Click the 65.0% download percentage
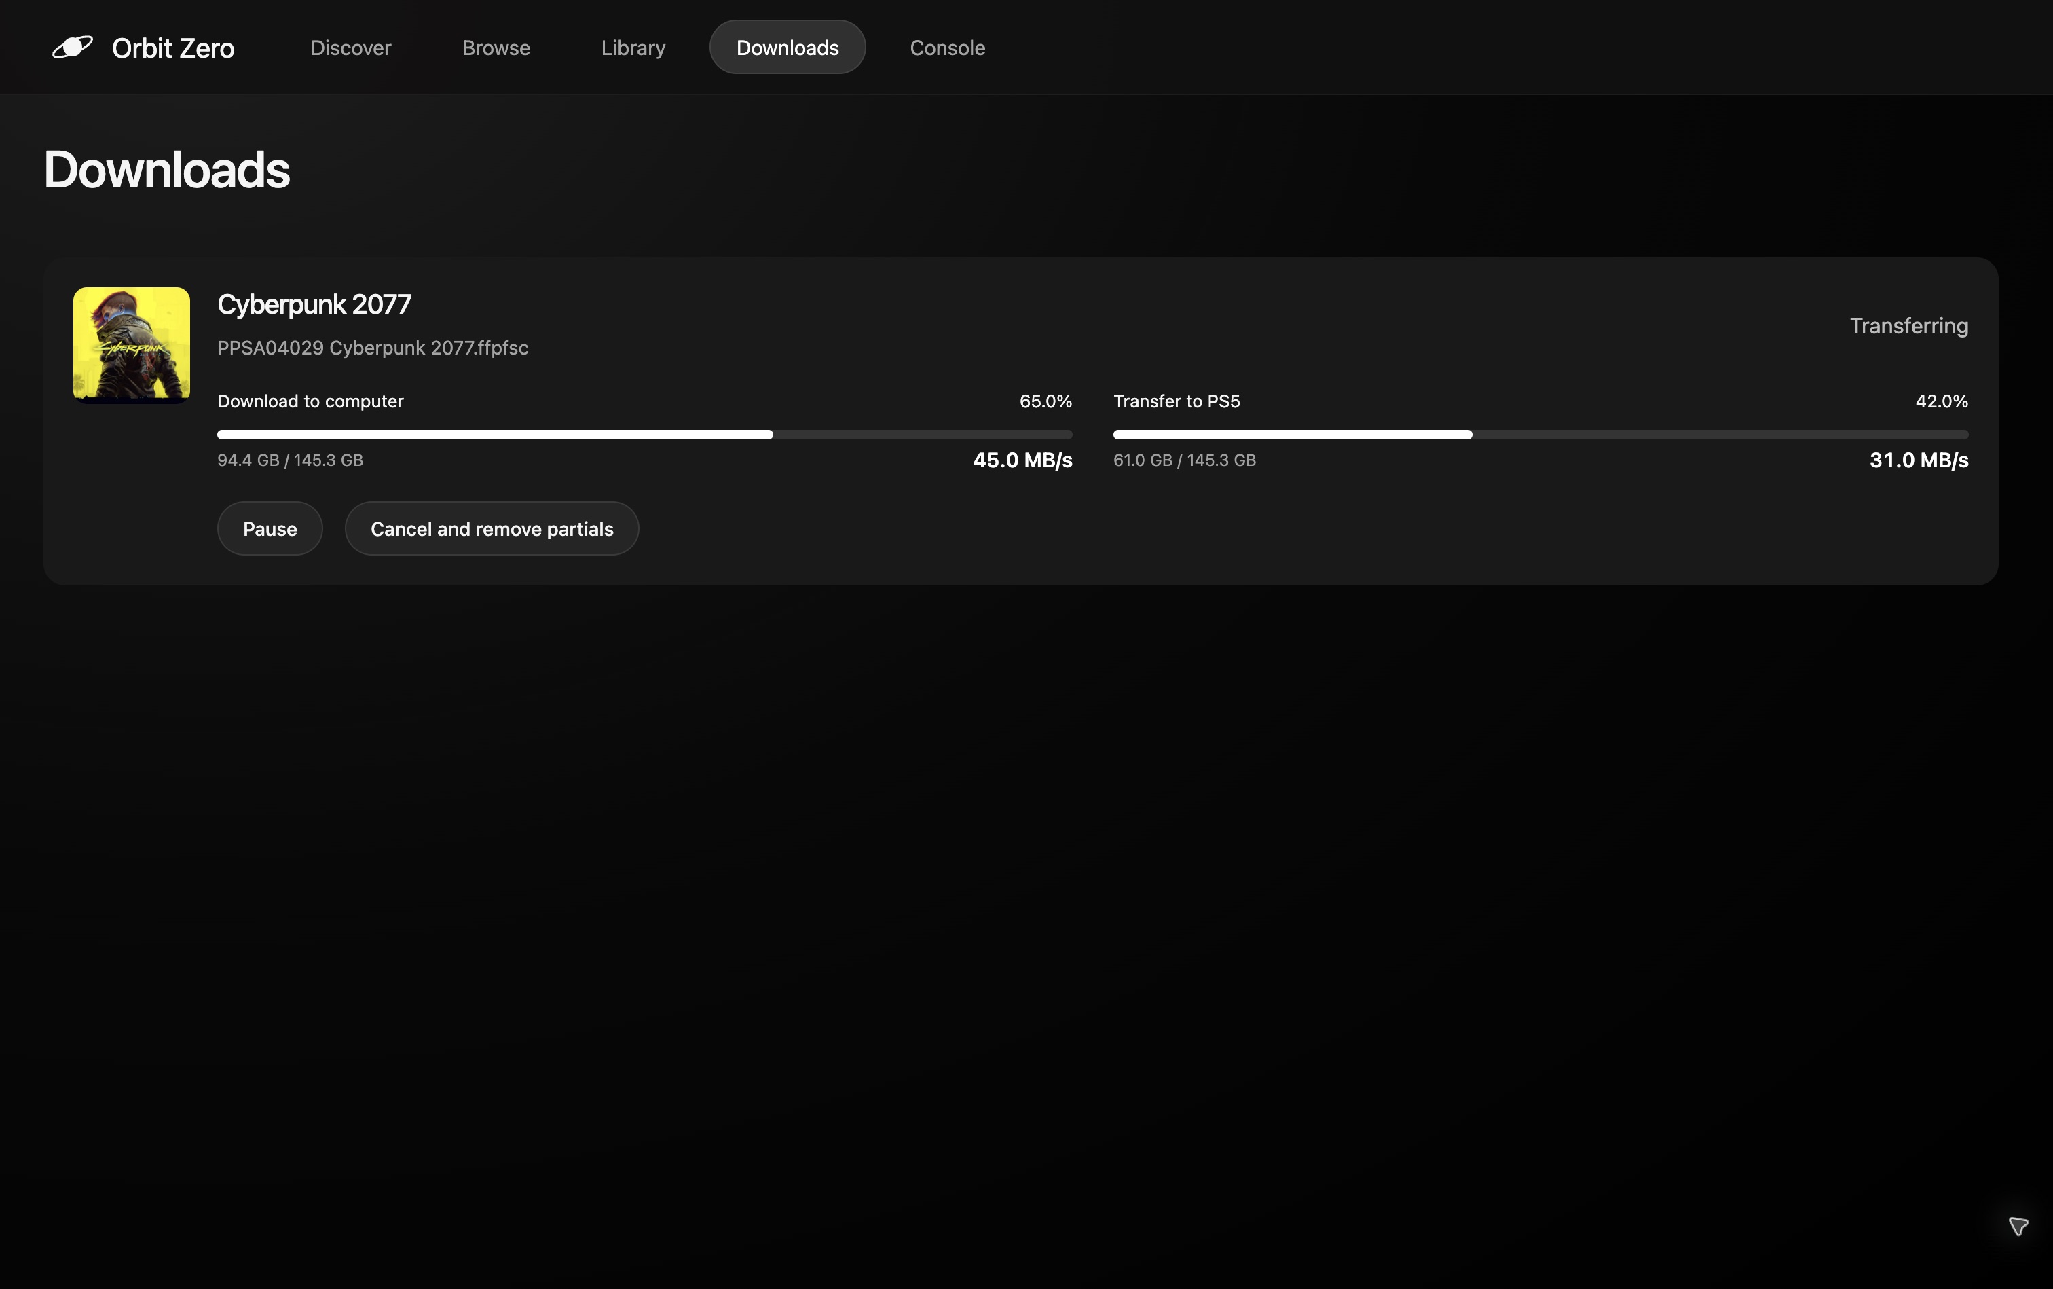This screenshot has width=2053, height=1289. (x=1046, y=401)
